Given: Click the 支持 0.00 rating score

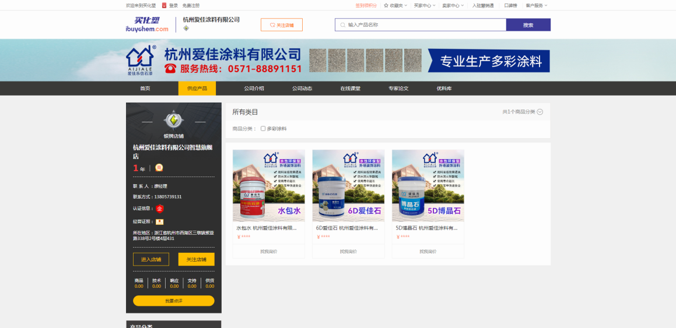Looking at the screenshot, I should (x=192, y=283).
